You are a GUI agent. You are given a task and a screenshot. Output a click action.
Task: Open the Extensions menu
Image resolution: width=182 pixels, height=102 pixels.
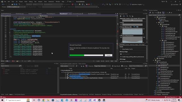click(x=51, y=2)
